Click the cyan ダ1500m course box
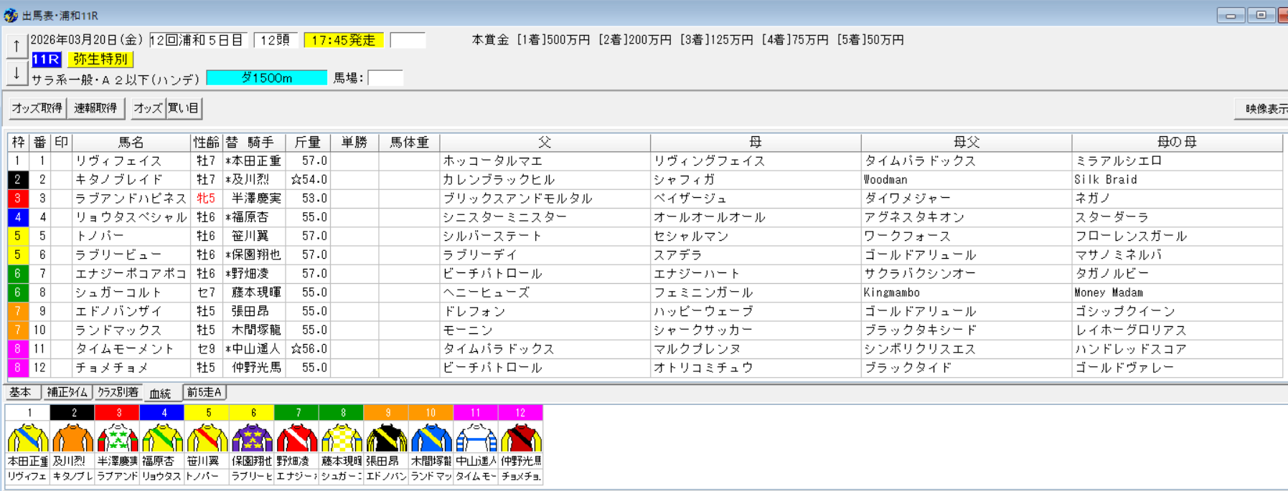The height and width of the screenshot is (491, 1288). pyautogui.click(x=266, y=78)
